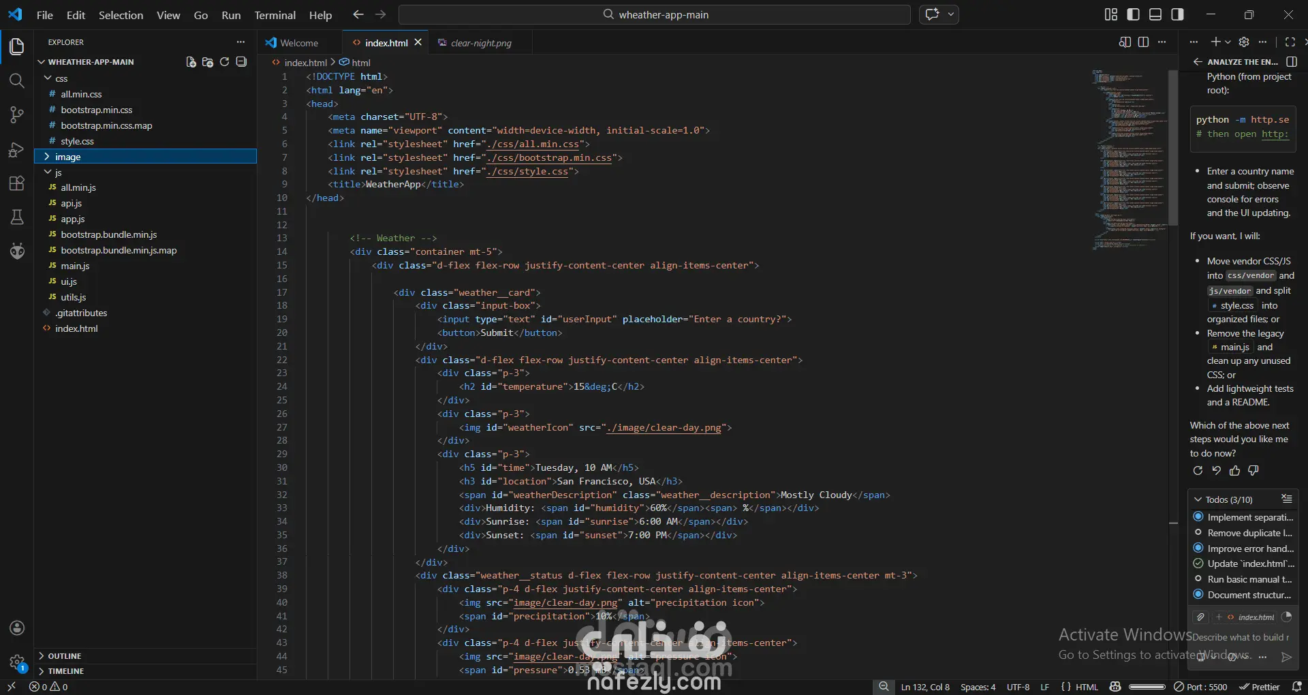Screen dimensions: 1308x695
Task: Close the index.html editor tab
Action: [x=418, y=42]
